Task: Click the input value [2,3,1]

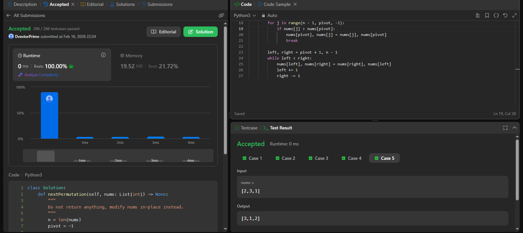Action: point(251,191)
